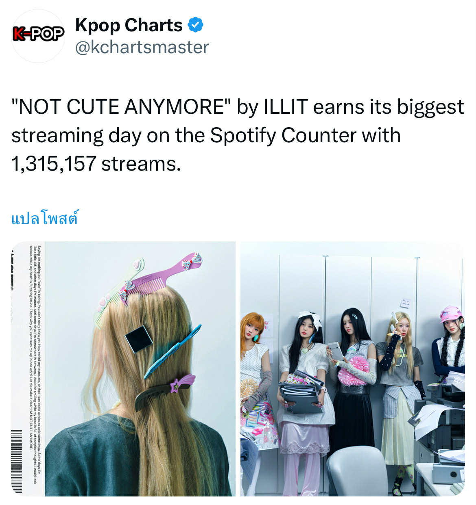This screenshot has width=476, height=505.
Task: Click the blue verified badge
Action: pos(195,25)
